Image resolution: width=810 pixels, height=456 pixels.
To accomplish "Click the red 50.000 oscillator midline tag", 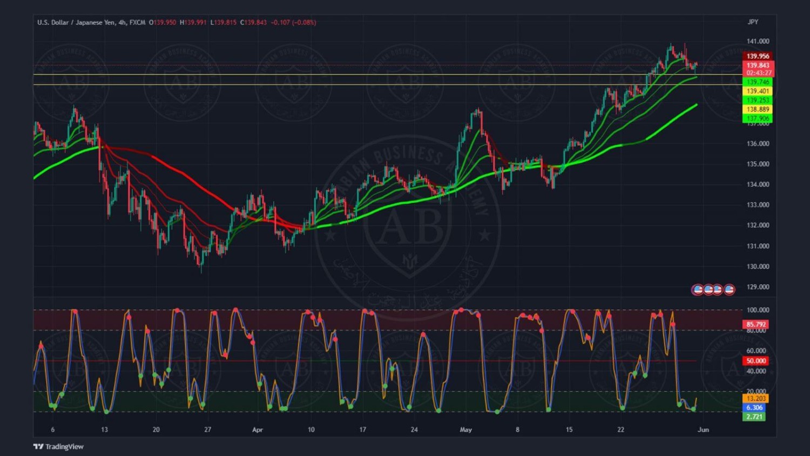I will [x=756, y=361].
